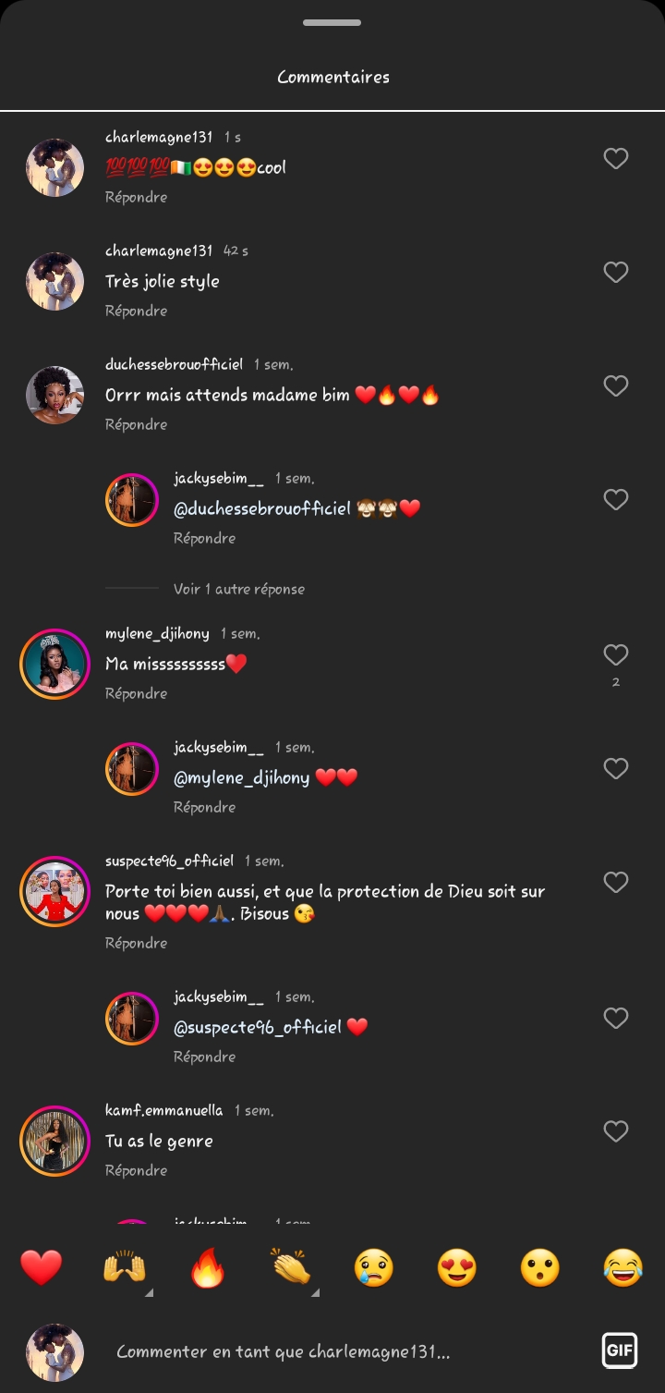Like duchessebrouofficiel's madame bim comment
This screenshot has height=1393, width=665.
[x=616, y=386]
